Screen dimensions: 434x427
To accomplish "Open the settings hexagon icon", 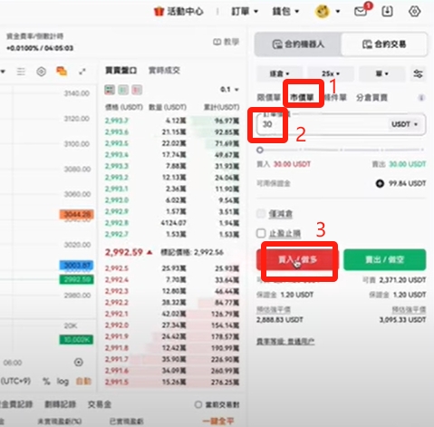I will (415, 12).
